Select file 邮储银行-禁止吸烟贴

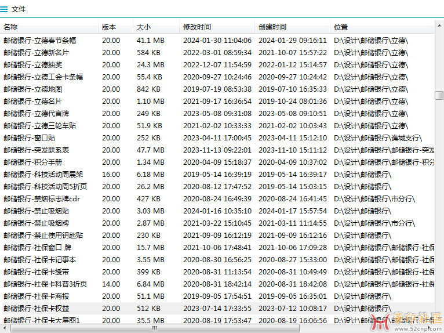point(37,211)
